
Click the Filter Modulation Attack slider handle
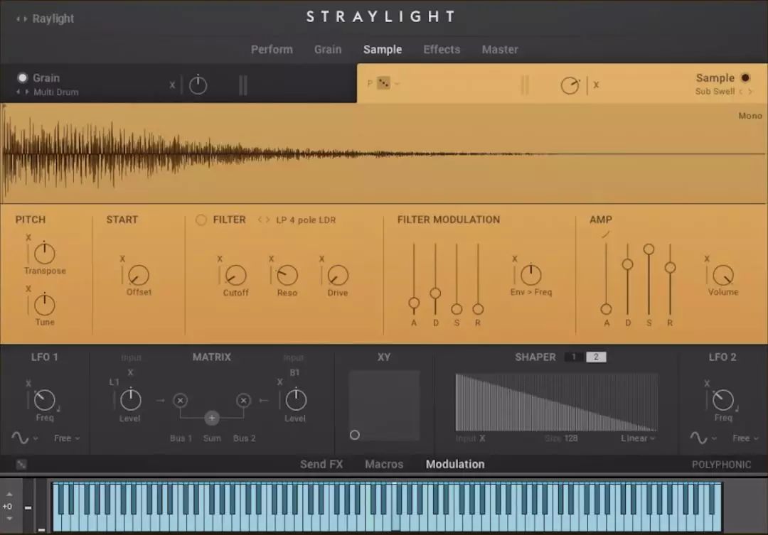(x=414, y=303)
